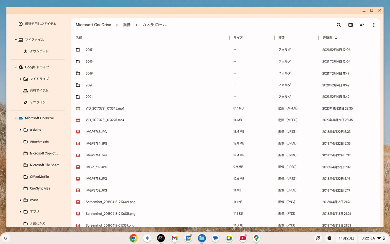Viewport: 390px width, 244px height.
Task: Click the 9.9 MB size cell
Action: (238, 167)
